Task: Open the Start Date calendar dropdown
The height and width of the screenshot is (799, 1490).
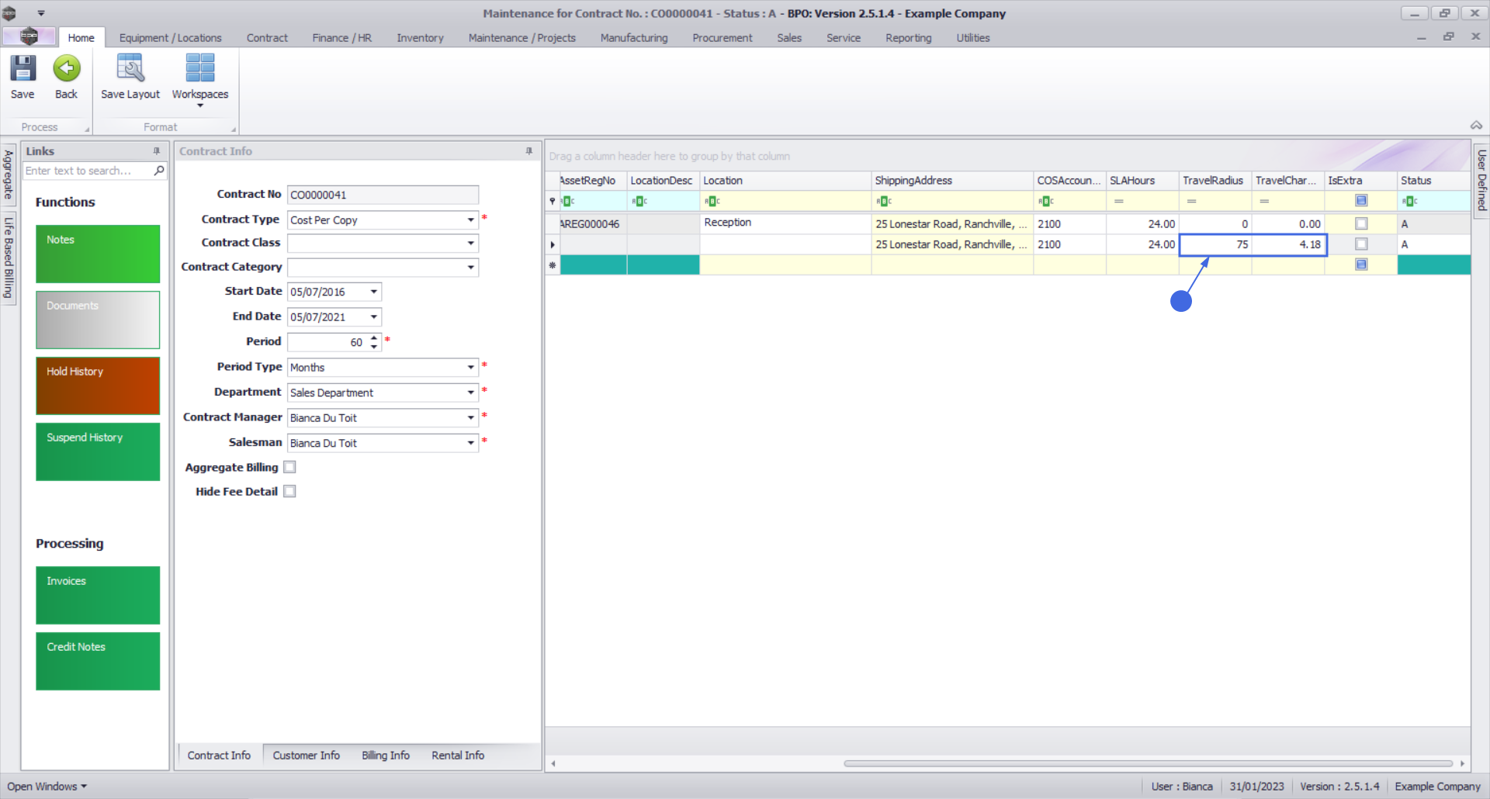Action: pyautogui.click(x=373, y=292)
